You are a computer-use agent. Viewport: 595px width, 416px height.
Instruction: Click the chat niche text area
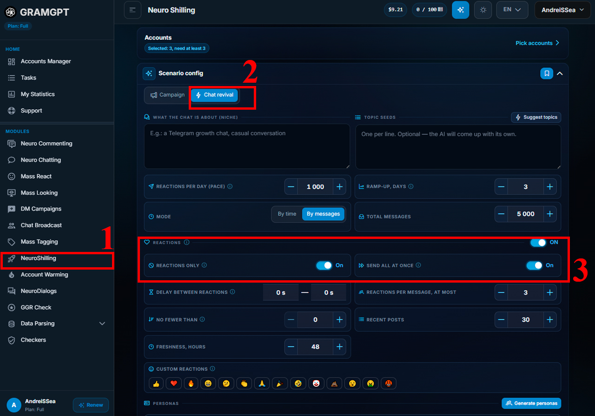247,146
